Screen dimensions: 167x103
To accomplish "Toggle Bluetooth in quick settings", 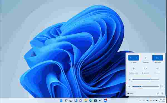I will 146,58.
